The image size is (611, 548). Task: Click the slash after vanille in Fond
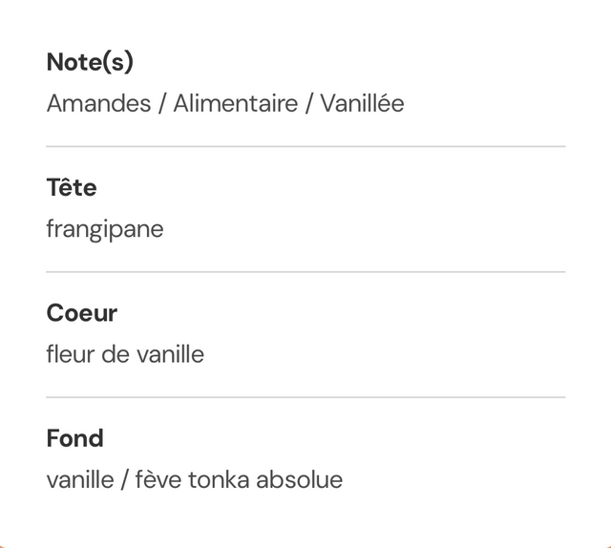[x=125, y=479]
